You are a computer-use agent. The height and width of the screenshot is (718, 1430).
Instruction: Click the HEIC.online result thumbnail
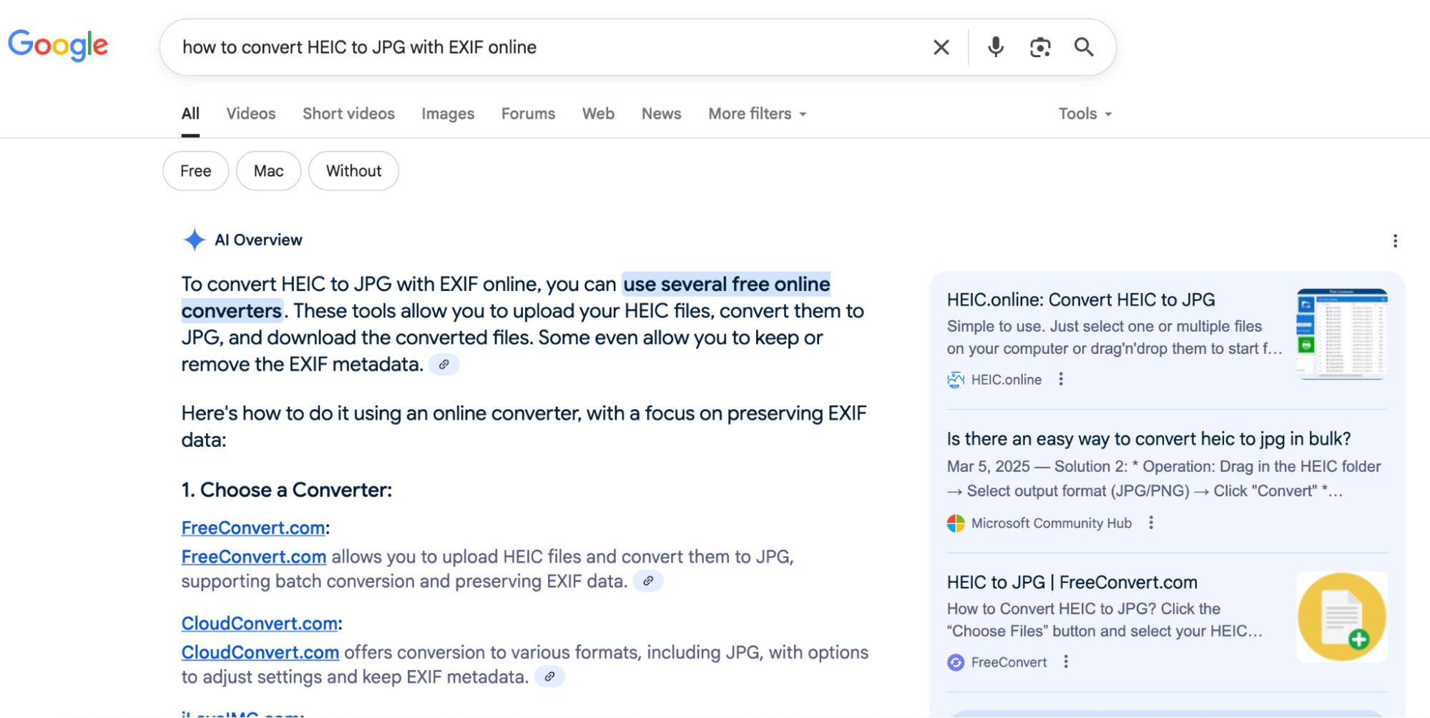pos(1341,333)
